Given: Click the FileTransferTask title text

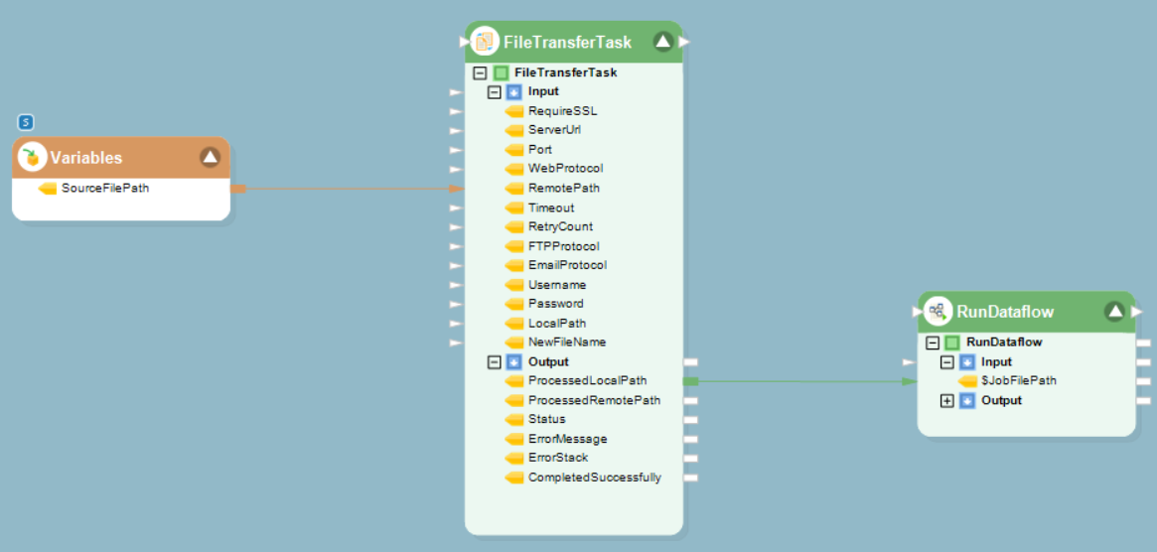Looking at the screenshot, I should (x=567, y=43).
